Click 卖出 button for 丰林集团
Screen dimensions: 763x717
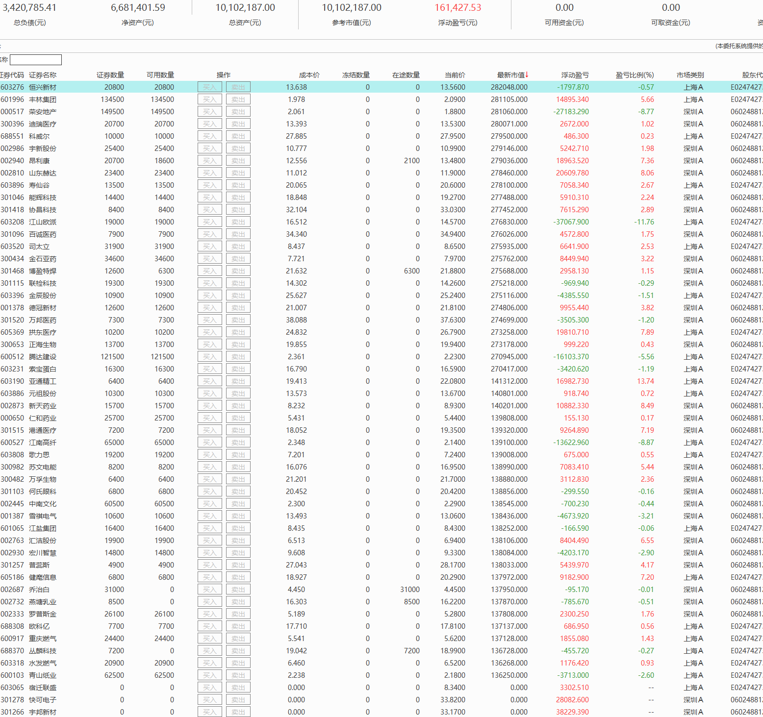(x=238, y=99)
